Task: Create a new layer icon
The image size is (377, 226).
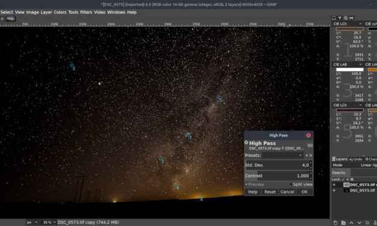Action: (x=336, y=223)
